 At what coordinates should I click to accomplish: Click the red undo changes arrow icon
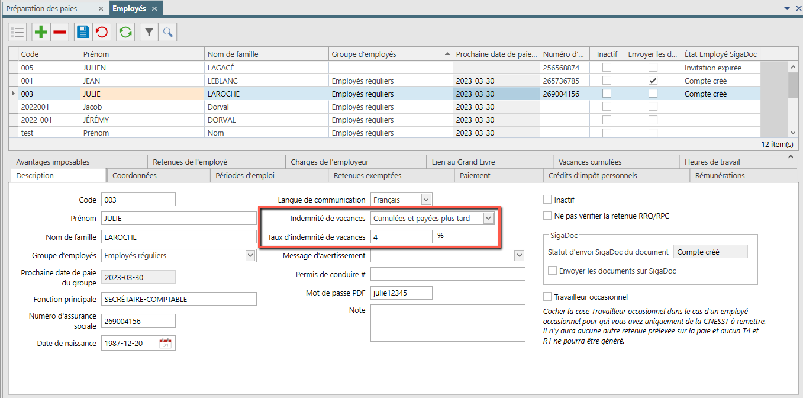coord(102,32)
